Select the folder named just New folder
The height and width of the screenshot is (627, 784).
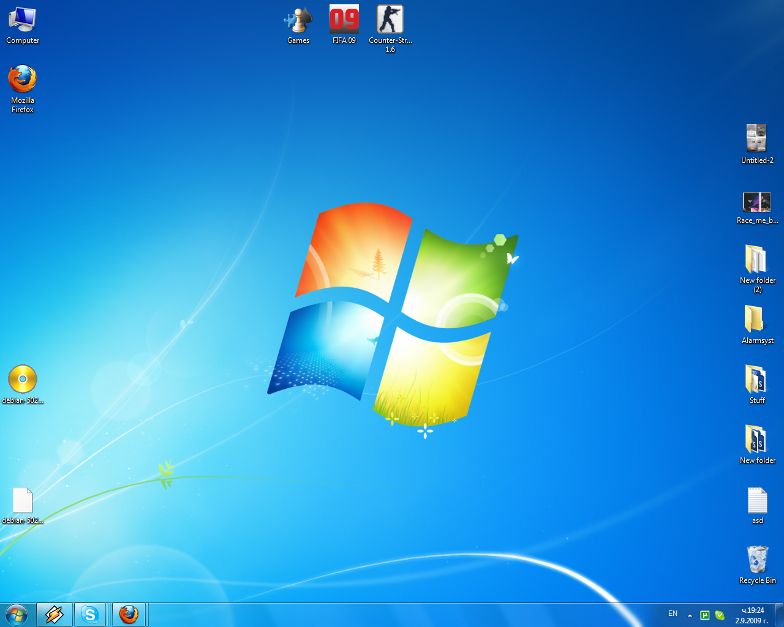pyautogui.click(x=758, y=445)
